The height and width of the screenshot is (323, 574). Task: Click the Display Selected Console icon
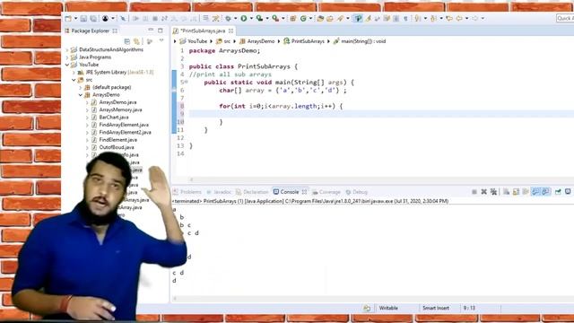[568, 192]
